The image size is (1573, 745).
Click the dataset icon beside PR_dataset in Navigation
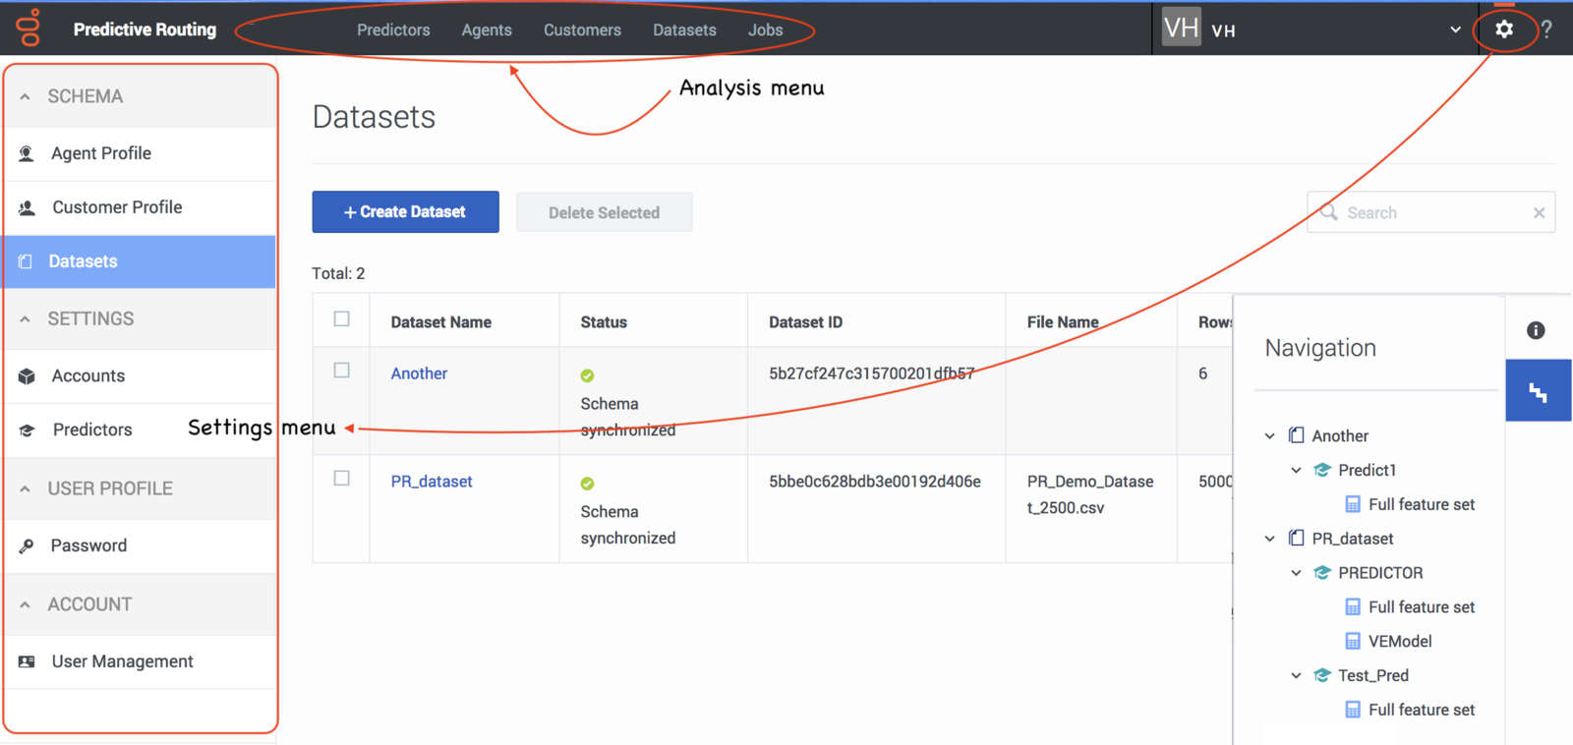pos(1297,538)
